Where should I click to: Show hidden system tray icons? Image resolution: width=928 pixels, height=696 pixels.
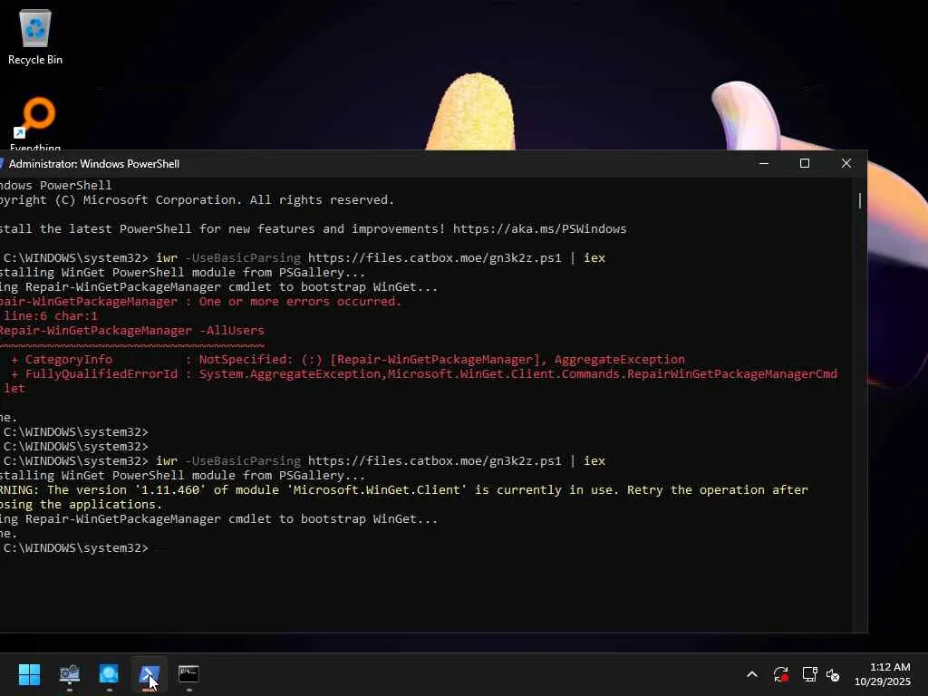[x=752, y=674]
